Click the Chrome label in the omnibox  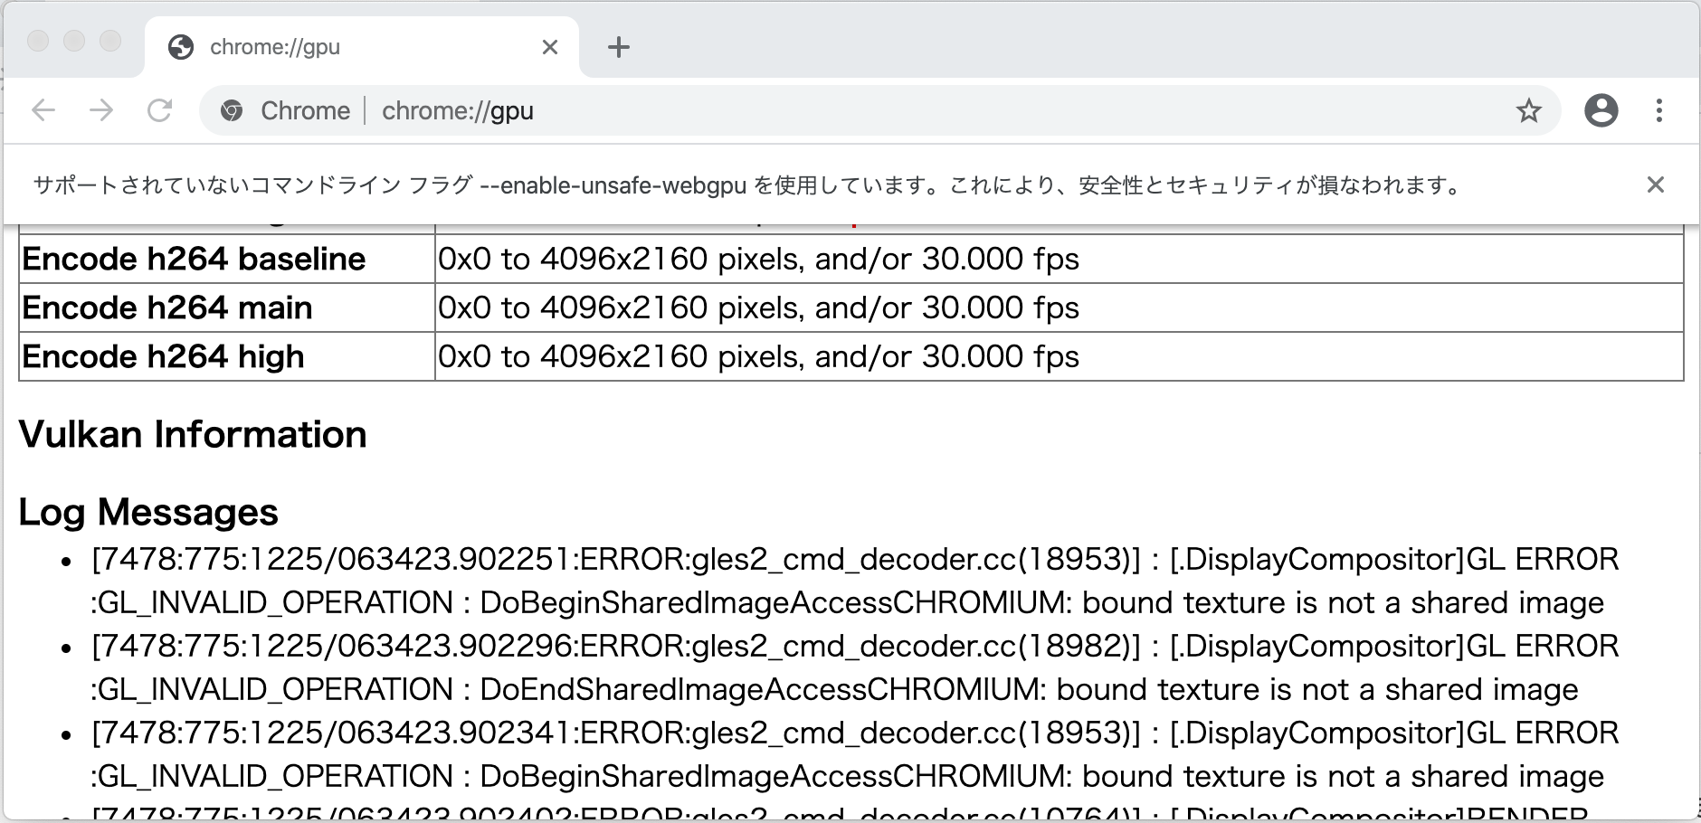[x=305, y=110]
